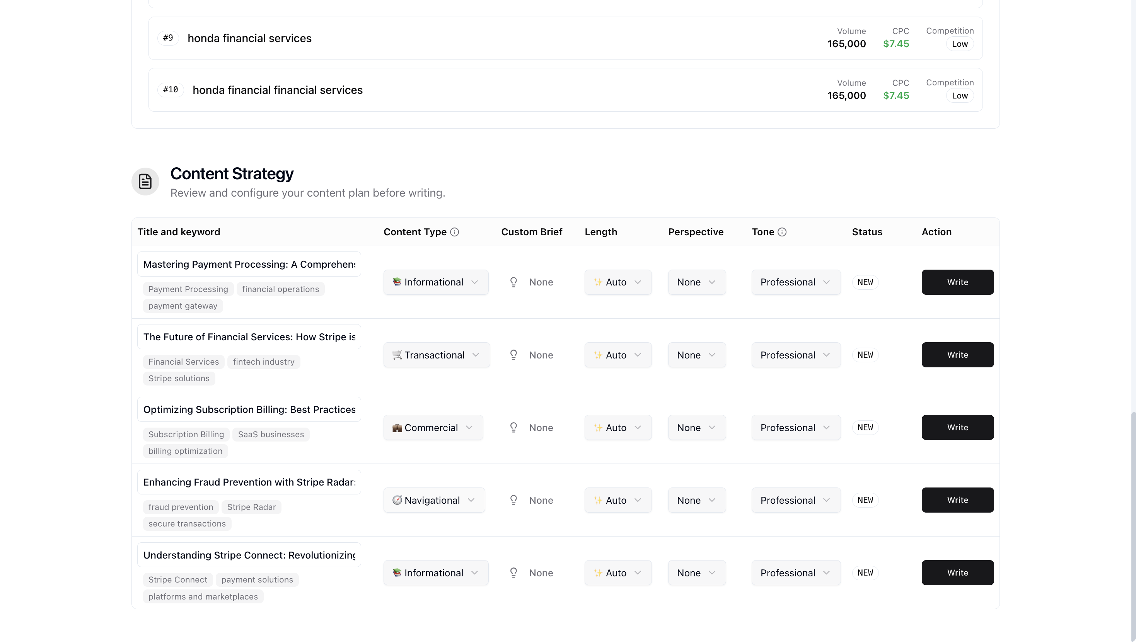Image resolution: width=1136 pixels, height=642 pixels.
Task: Open the Auto length dropdown for Enhancing Fraud Prevention
Action: 618,500
